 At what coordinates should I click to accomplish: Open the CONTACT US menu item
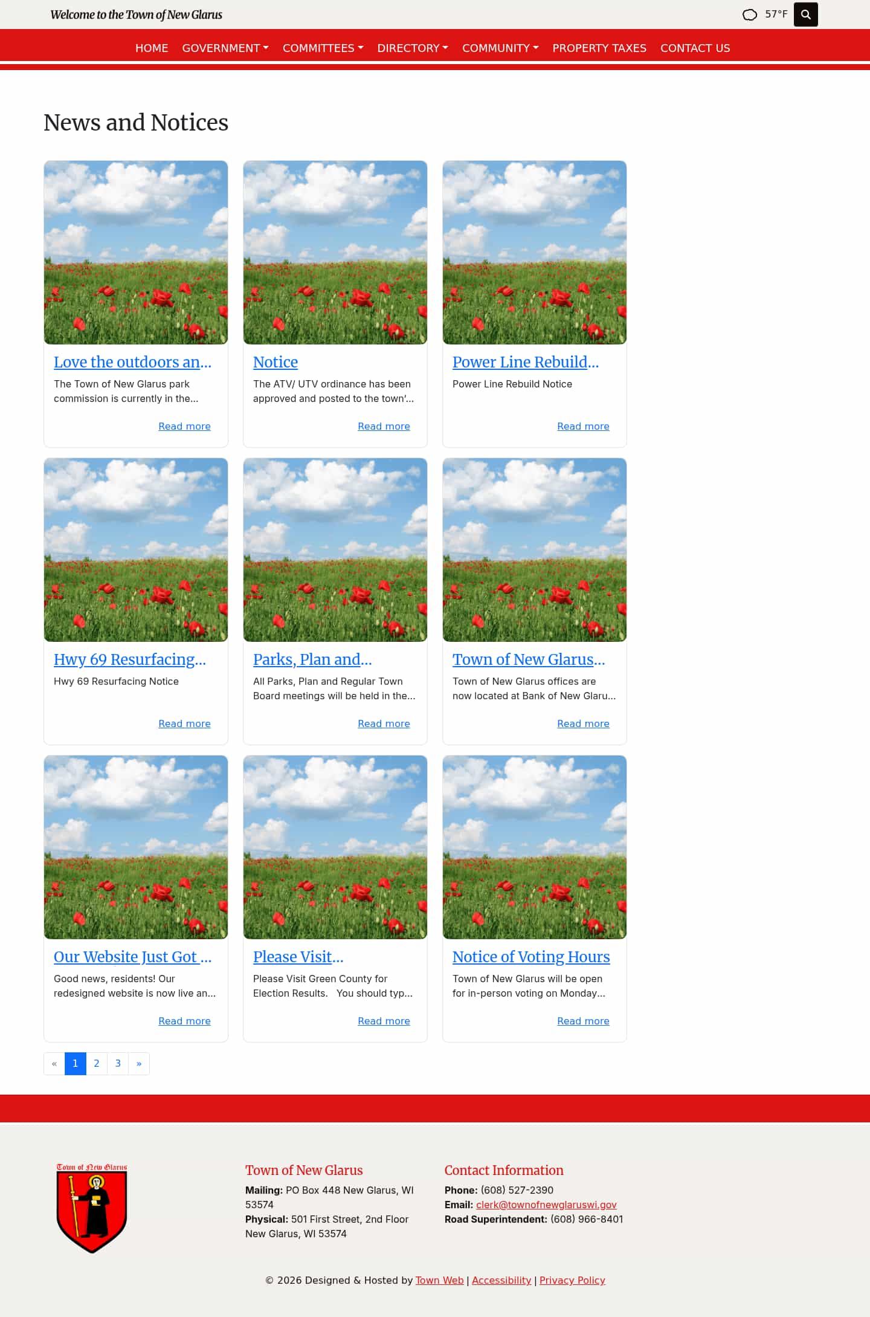(x=695, y=48)
